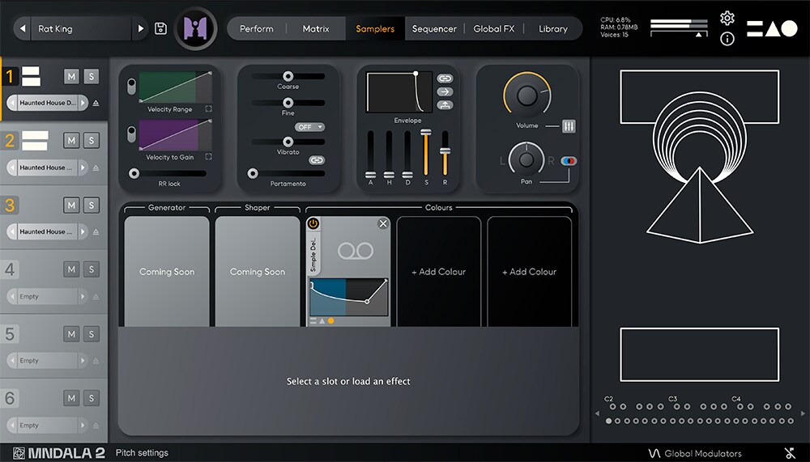Click the Simple Delay tape icon
This screenshot has width=810, height=462.
[355, 252]
